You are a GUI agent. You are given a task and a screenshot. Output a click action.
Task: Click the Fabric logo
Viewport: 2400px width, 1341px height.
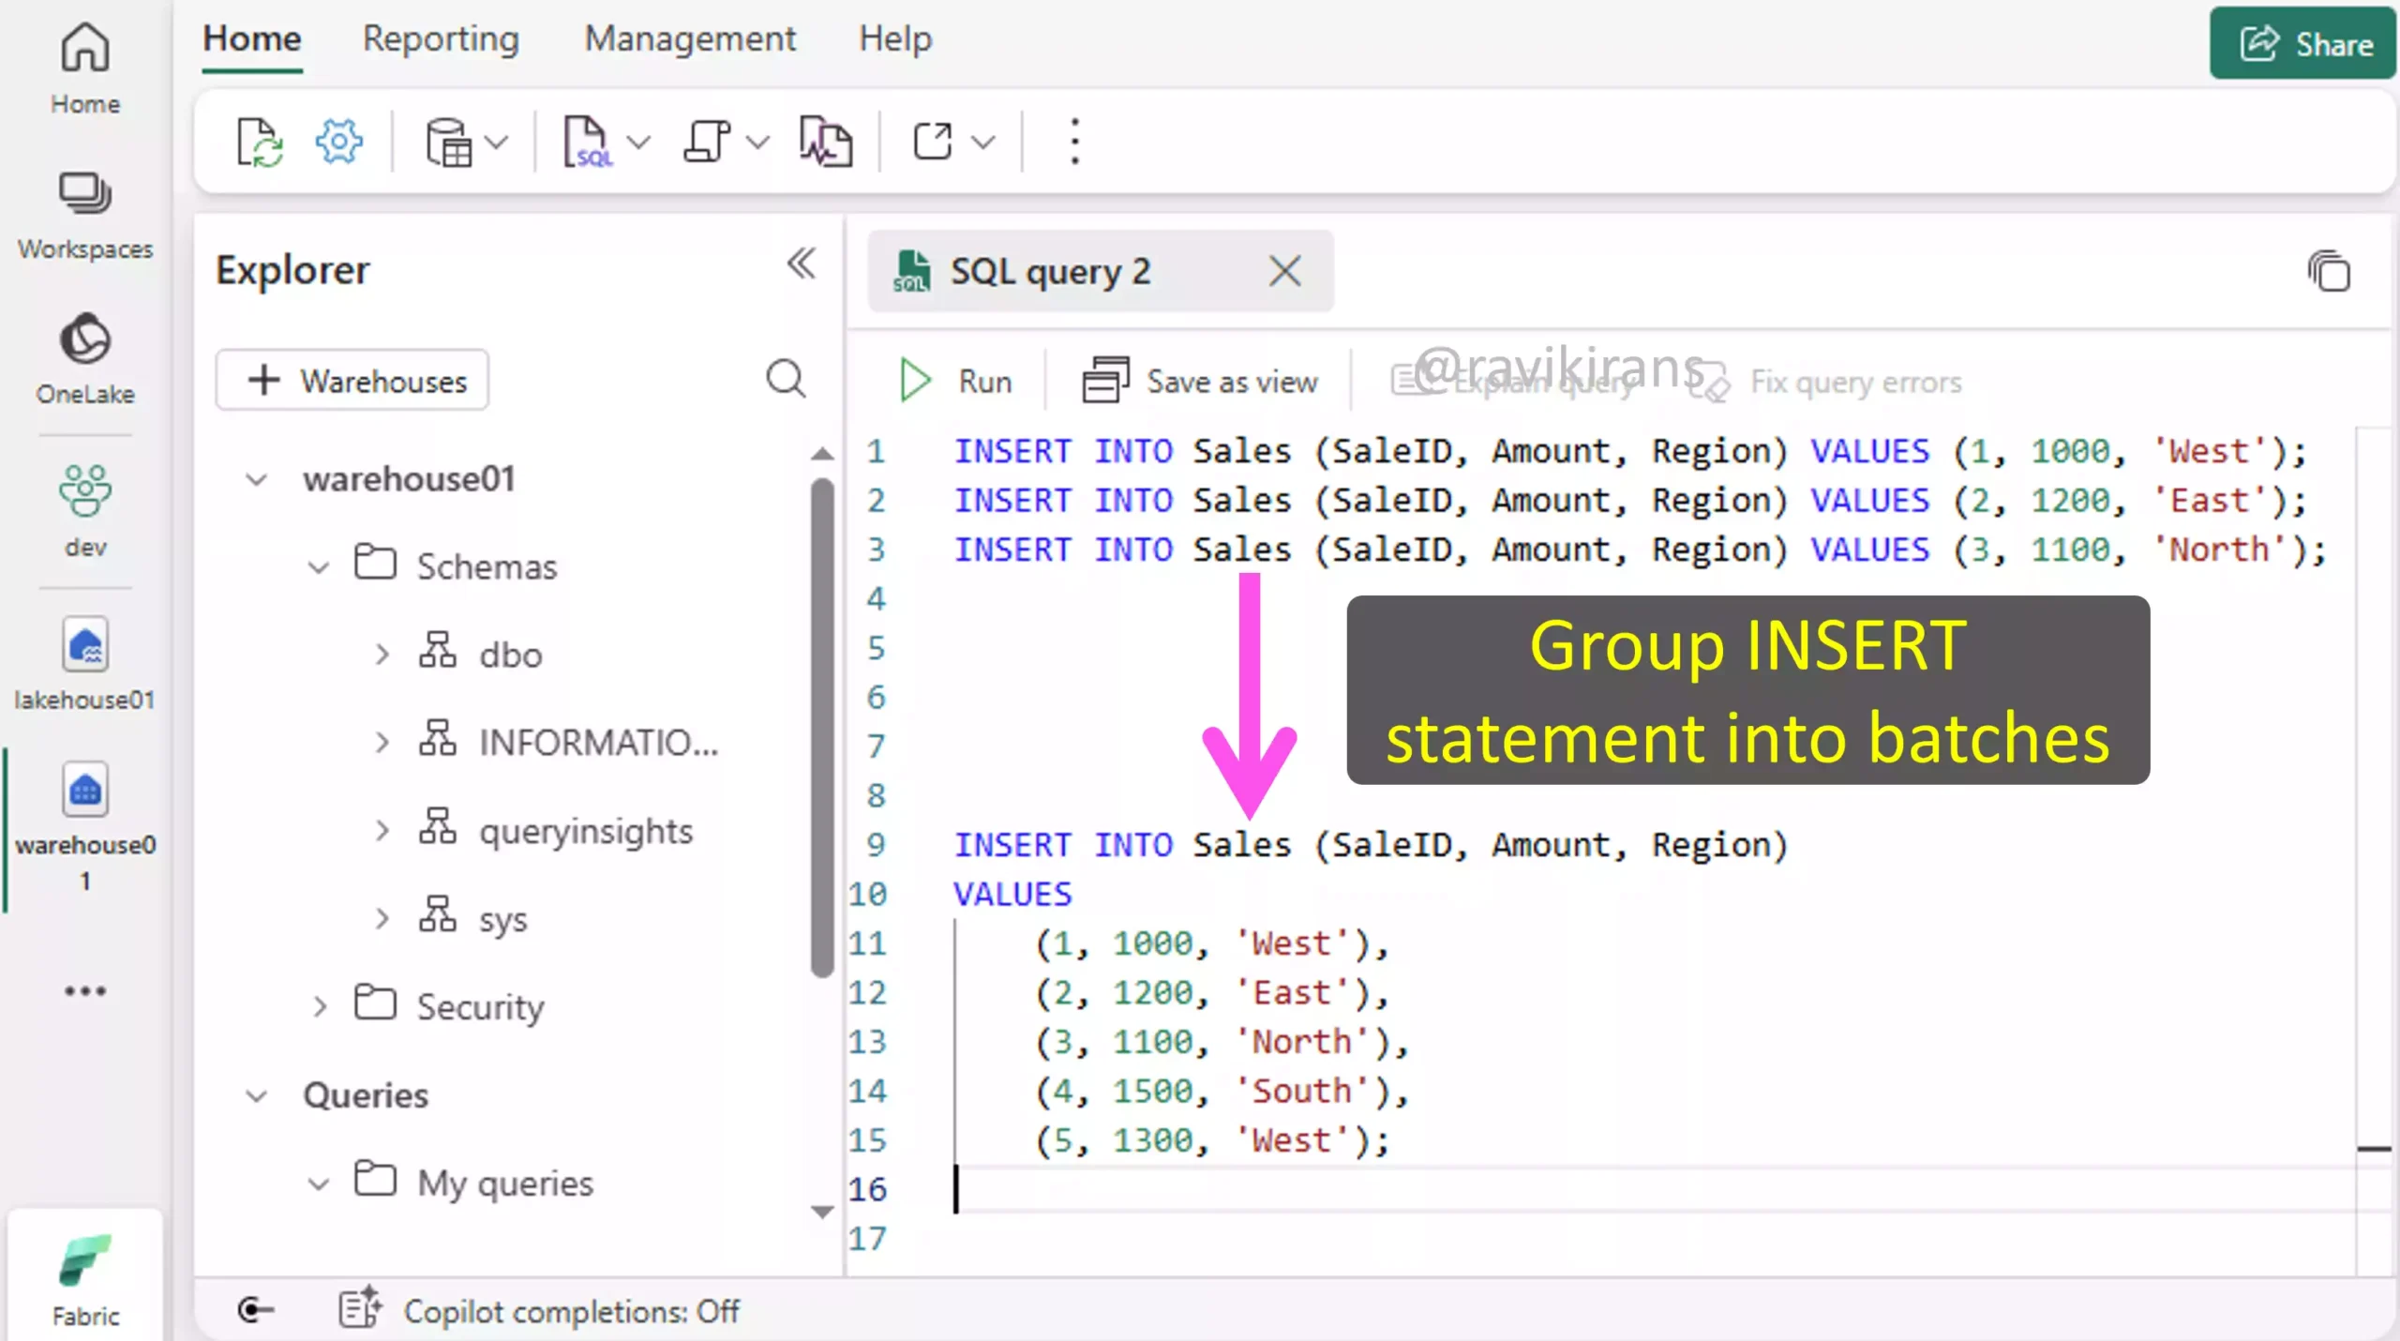pyautogui.click(x=85, y=1278)
